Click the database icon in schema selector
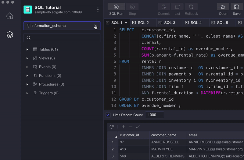The image size is (244, 160). click(x=28, y=26)
